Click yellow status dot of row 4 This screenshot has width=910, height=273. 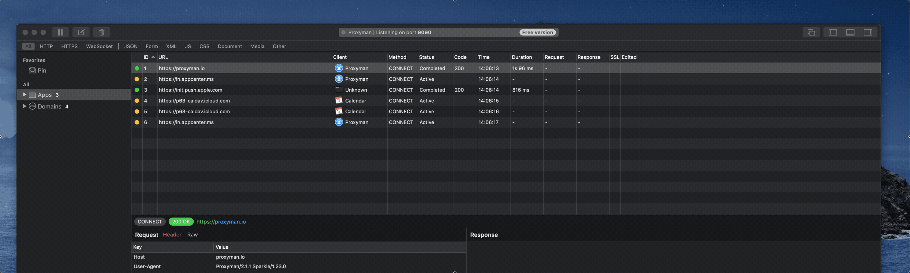point(137,101)
